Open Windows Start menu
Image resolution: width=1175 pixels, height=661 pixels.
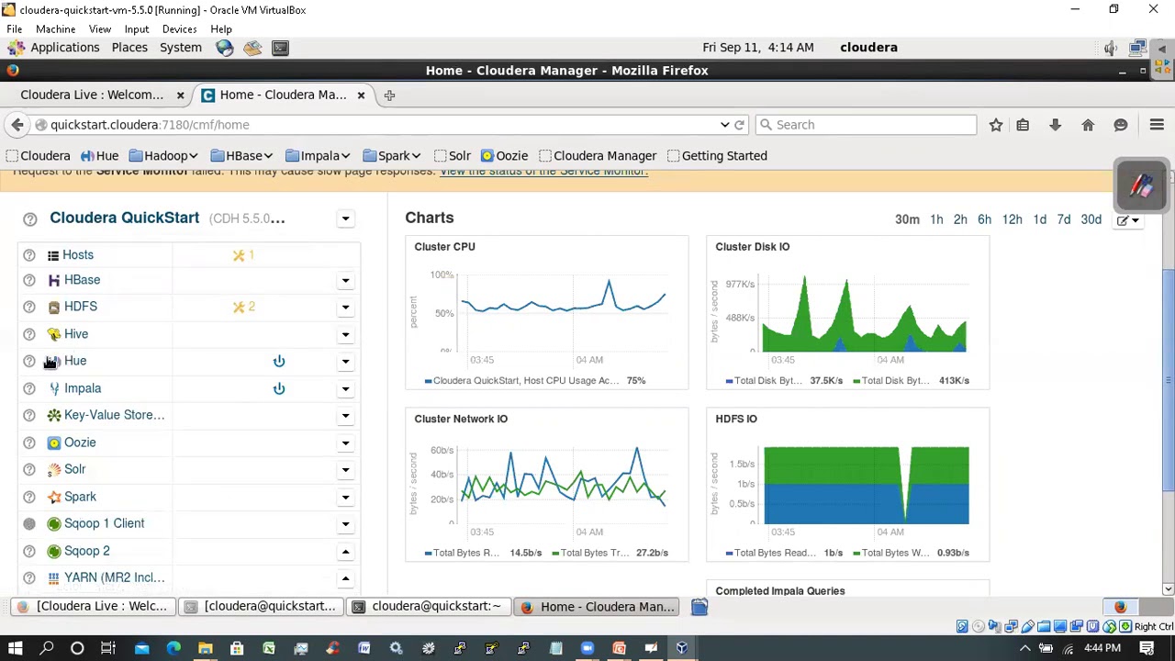pyautogui.click(x=15, y=648)
